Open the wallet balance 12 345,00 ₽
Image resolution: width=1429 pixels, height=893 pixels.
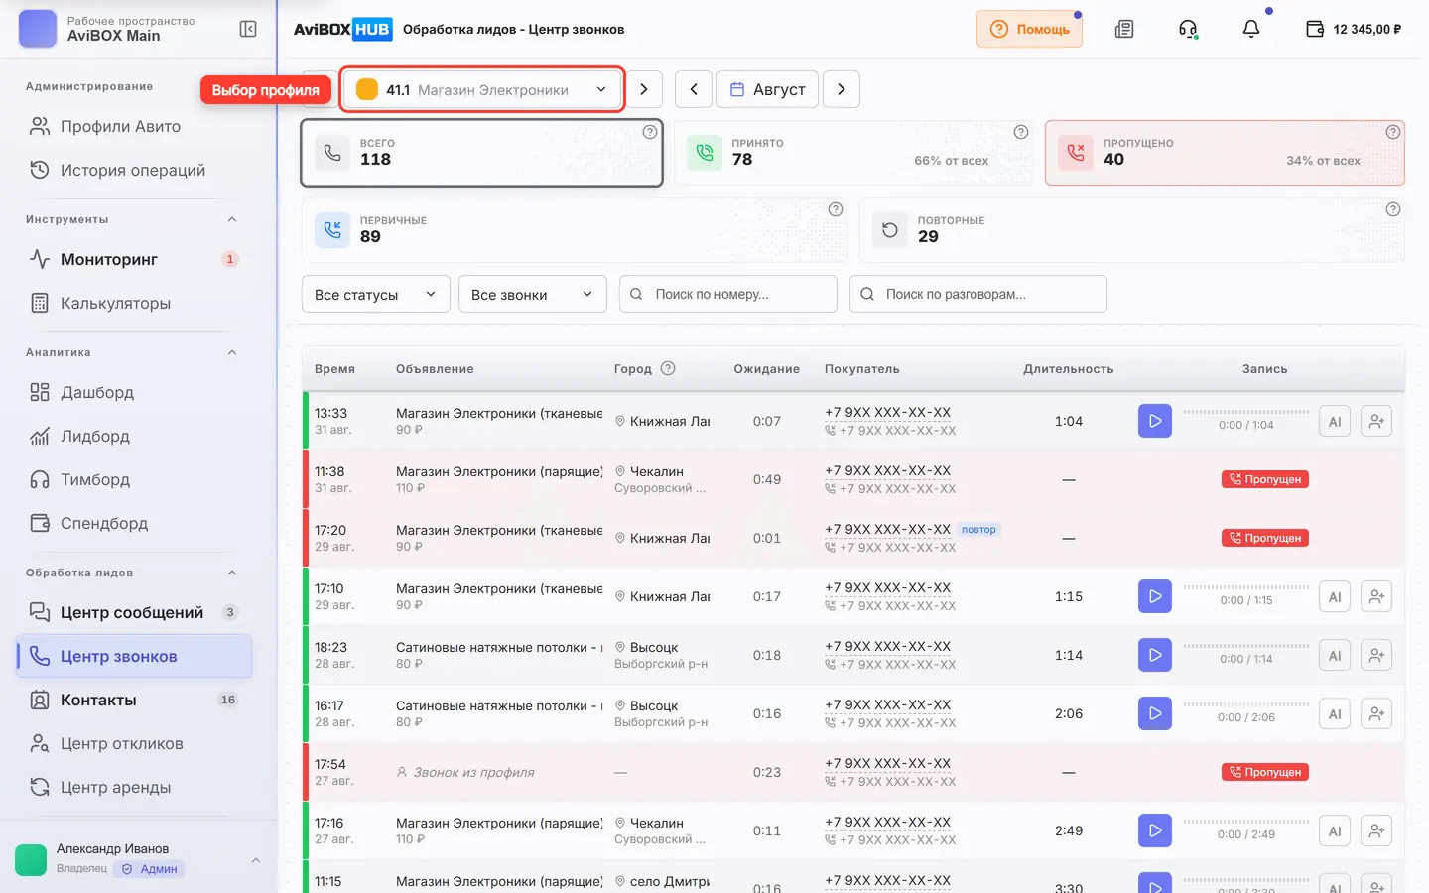(1354, 29)
